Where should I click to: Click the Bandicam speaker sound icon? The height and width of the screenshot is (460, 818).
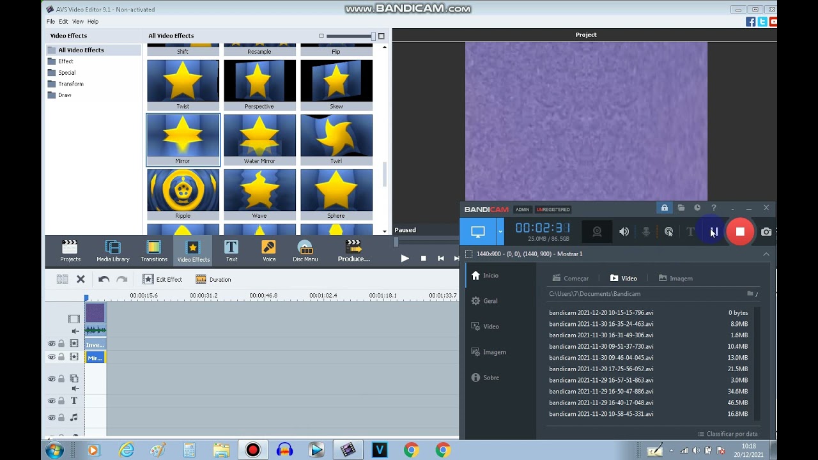point(624,232)
